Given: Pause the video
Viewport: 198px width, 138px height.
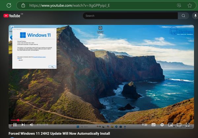Looking at the screenshot, I should click(15, 124).
